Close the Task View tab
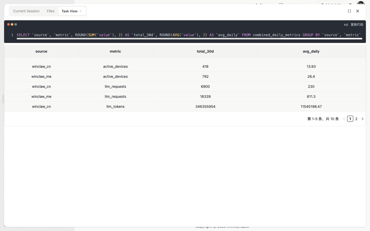Viewport: 370px width, 231px height. 80,11
